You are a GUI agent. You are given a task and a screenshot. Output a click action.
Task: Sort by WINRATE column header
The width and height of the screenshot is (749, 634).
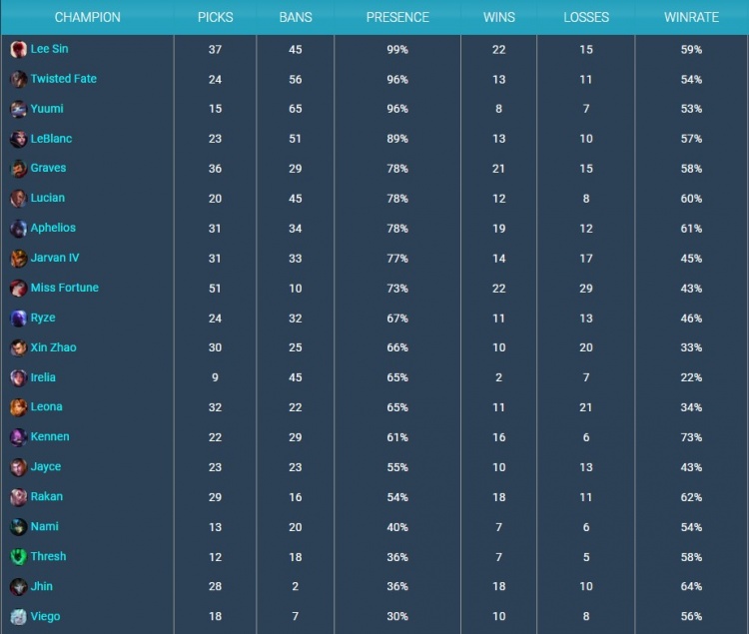point(691,18)
